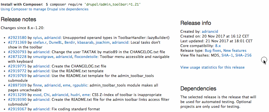This screenshot has width=269, height=112.
Task: Click the 8.x core compatibility link
Action: [x=218, y=46]
